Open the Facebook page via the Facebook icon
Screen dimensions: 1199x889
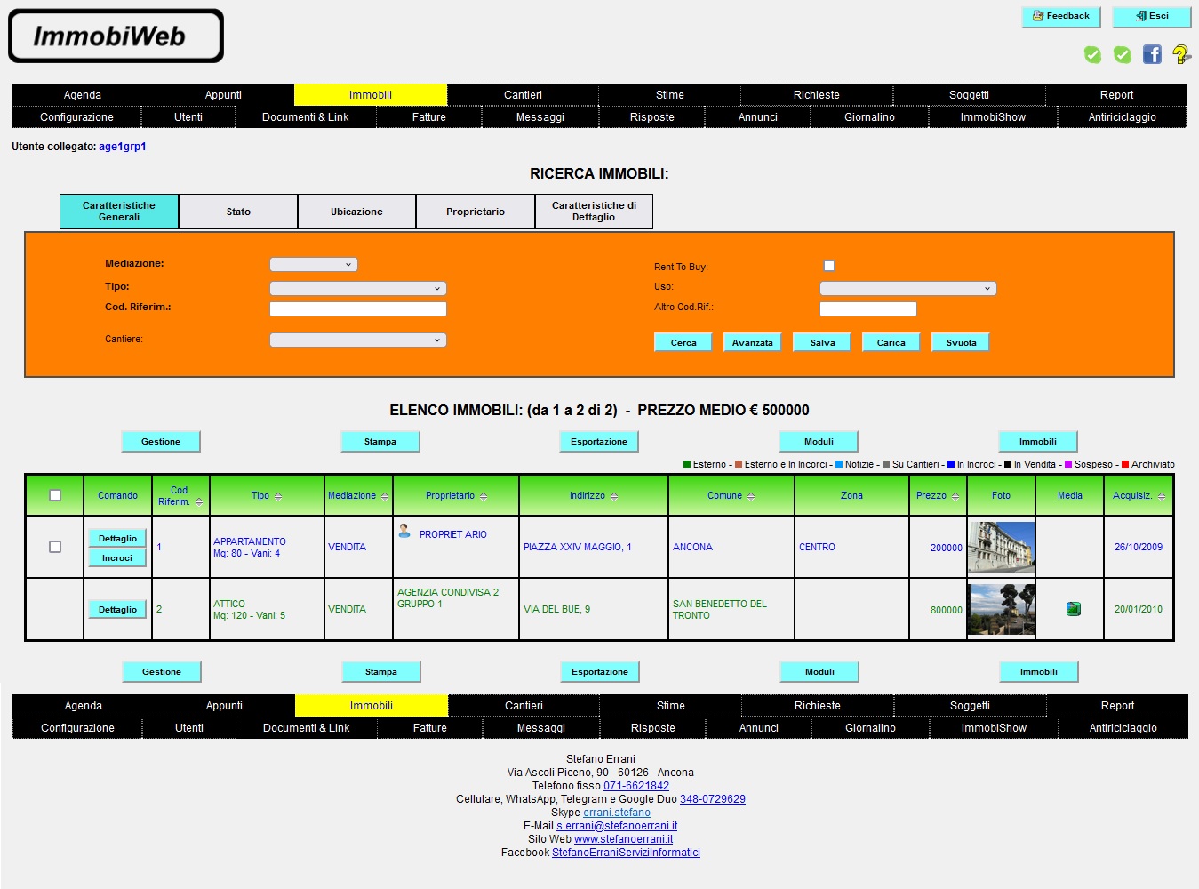pos(1152,54)
